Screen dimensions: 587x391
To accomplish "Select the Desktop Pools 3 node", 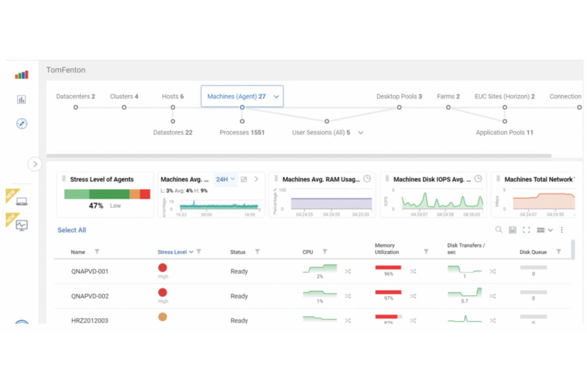I will point(399,96).
